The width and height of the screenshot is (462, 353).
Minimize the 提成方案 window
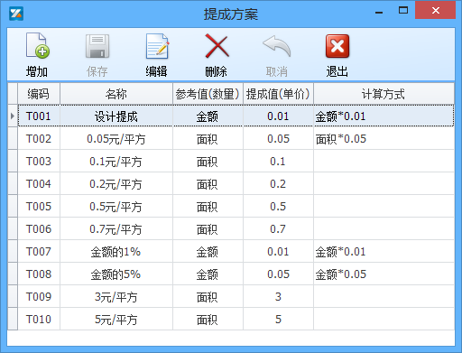point(379,12)
